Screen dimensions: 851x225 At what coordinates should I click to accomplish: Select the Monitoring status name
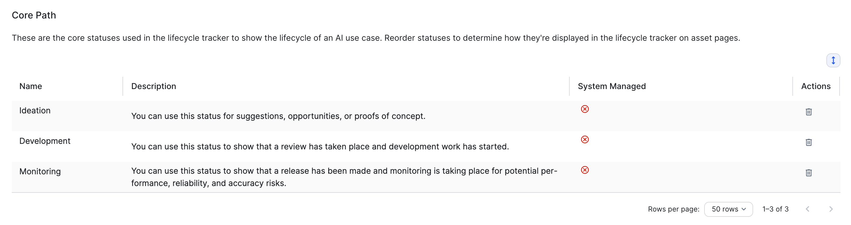pos(40,171)
